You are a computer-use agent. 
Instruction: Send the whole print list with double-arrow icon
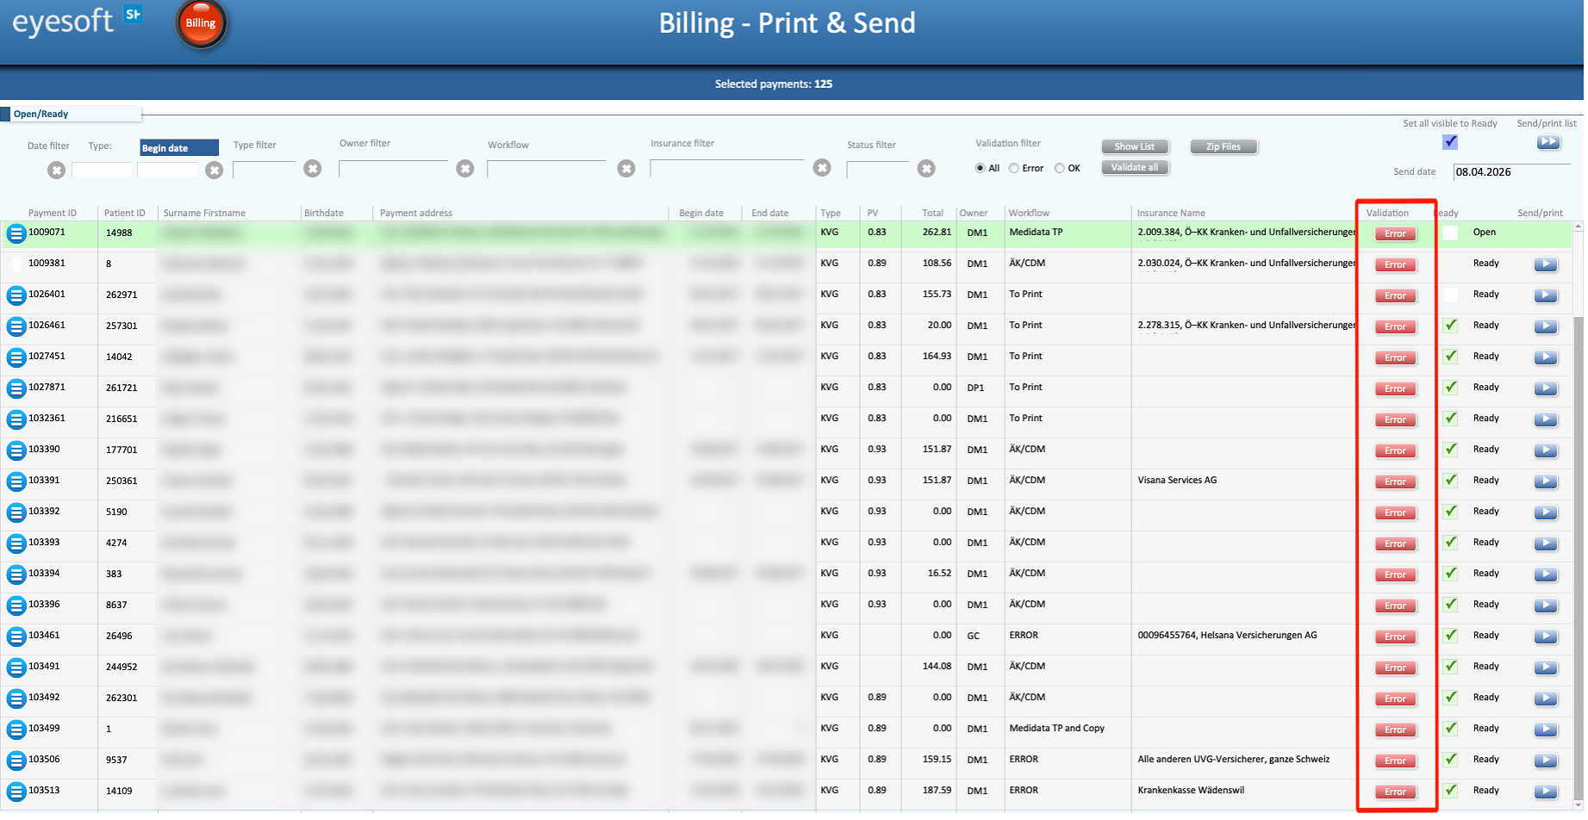pos(1548,142)
